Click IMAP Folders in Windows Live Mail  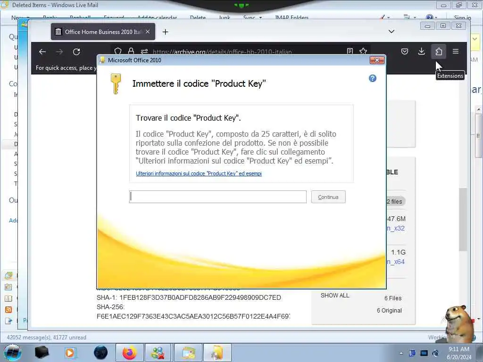tap(291, 17)
